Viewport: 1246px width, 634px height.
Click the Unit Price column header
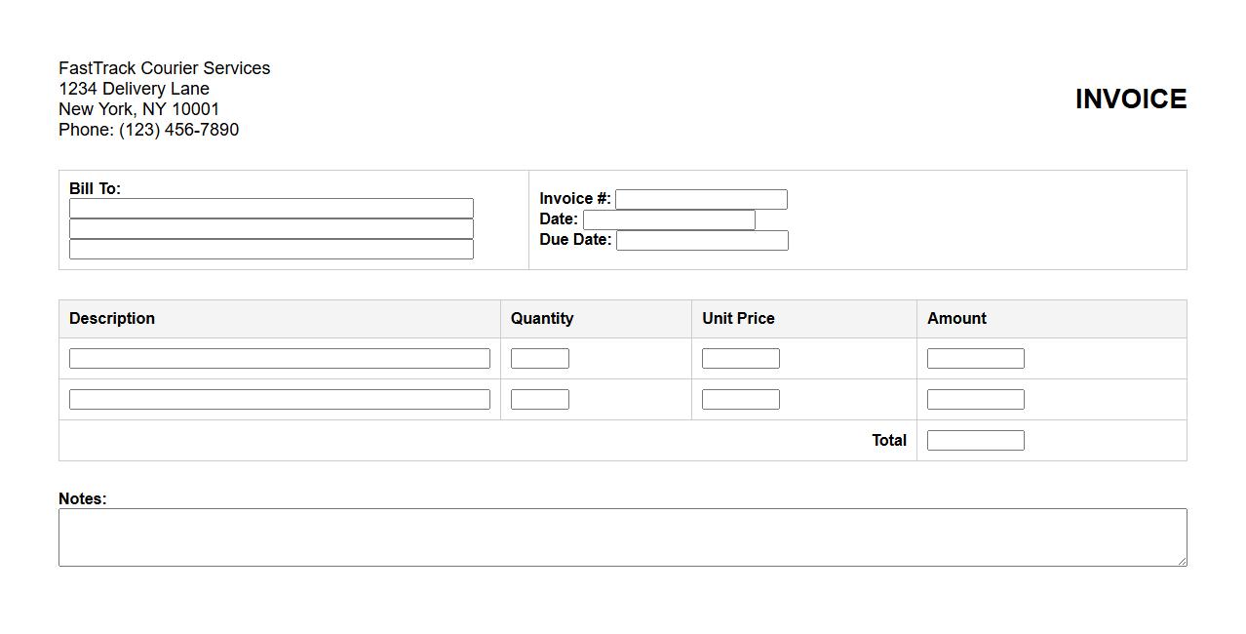738,319
